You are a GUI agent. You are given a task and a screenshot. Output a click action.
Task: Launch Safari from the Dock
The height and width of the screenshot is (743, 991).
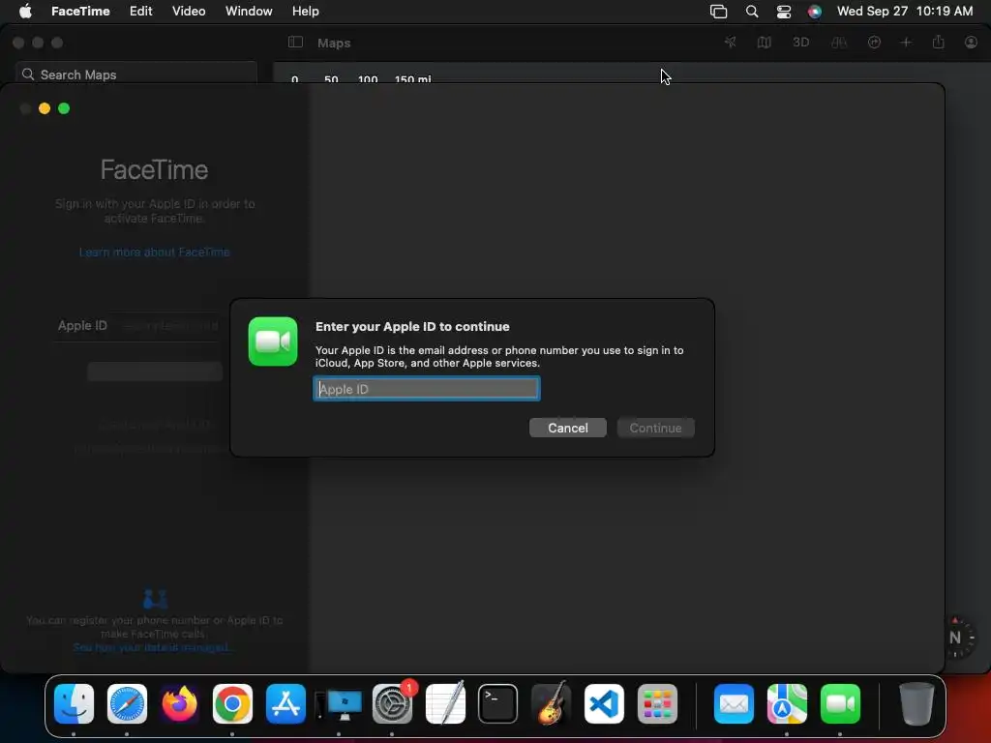pos(127,704)
